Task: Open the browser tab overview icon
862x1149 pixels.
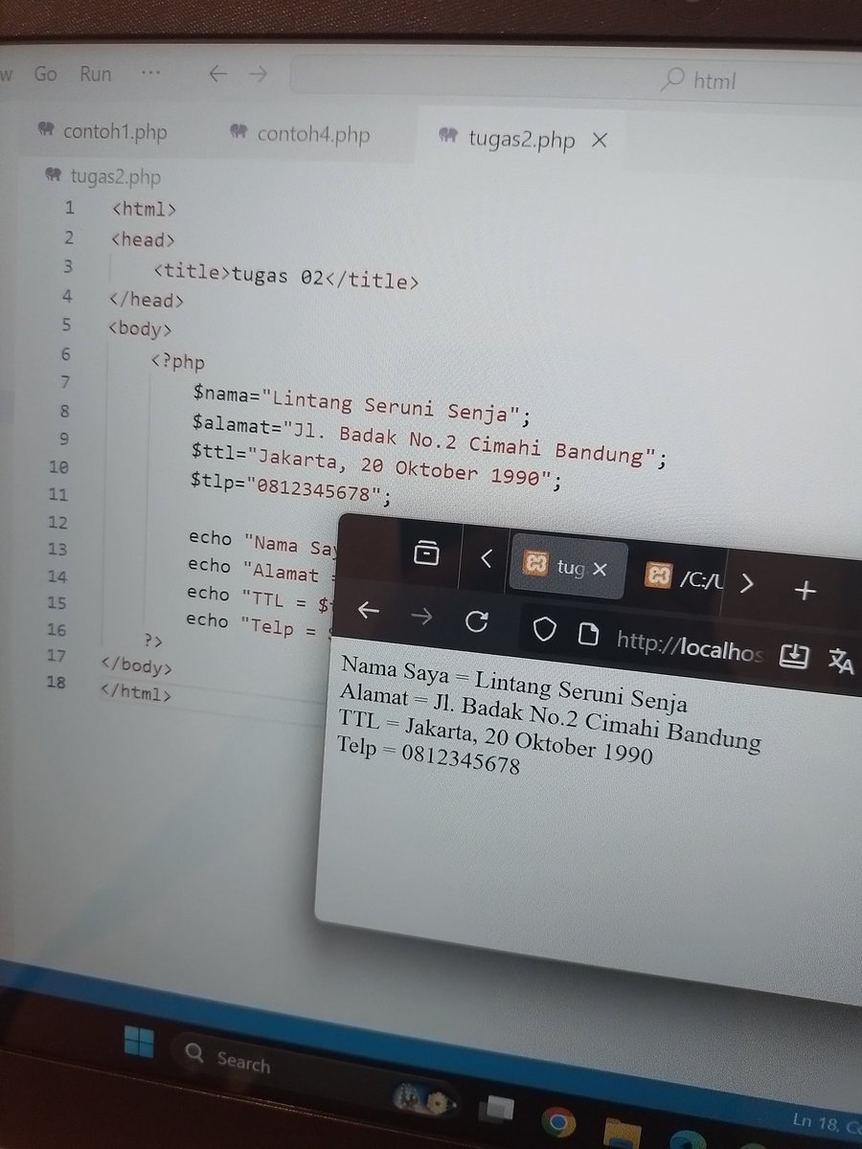Action: click(x=426, y=552)
